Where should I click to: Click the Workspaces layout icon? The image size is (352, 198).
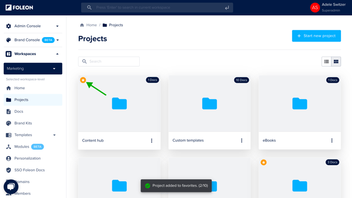[8, 54]
